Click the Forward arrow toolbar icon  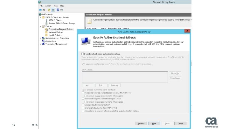pos(44,10)
